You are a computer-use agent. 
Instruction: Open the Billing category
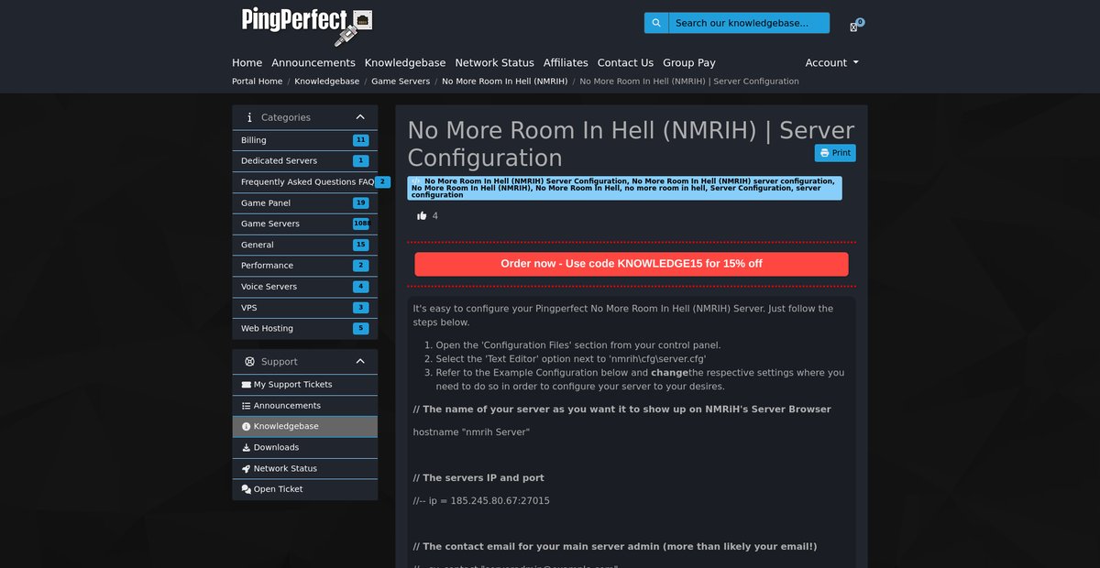pos(305,140)
